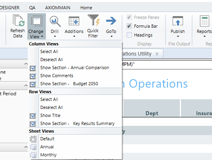Open the Publish upload icon

pyautogui.click(x=178, y=21)
